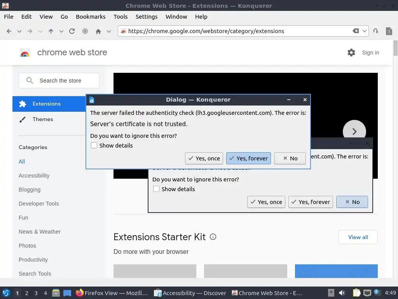Click the Search the store field
The height and width of the screenshot is (299, 398).
click(59, 81)
